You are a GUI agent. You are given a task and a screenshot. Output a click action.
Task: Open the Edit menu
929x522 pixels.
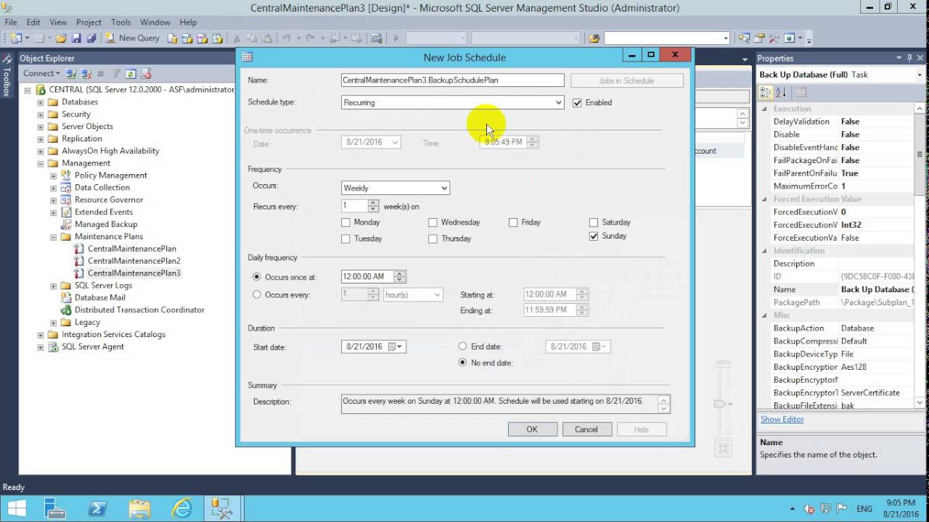click(33, 22)
